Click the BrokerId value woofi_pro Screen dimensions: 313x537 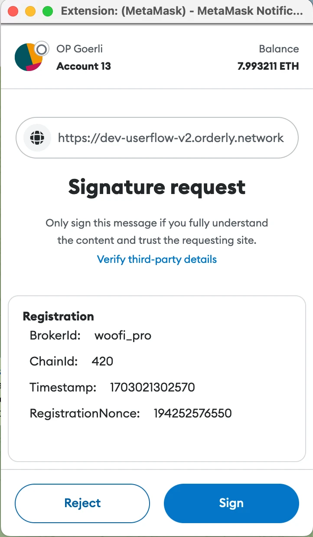123,336
